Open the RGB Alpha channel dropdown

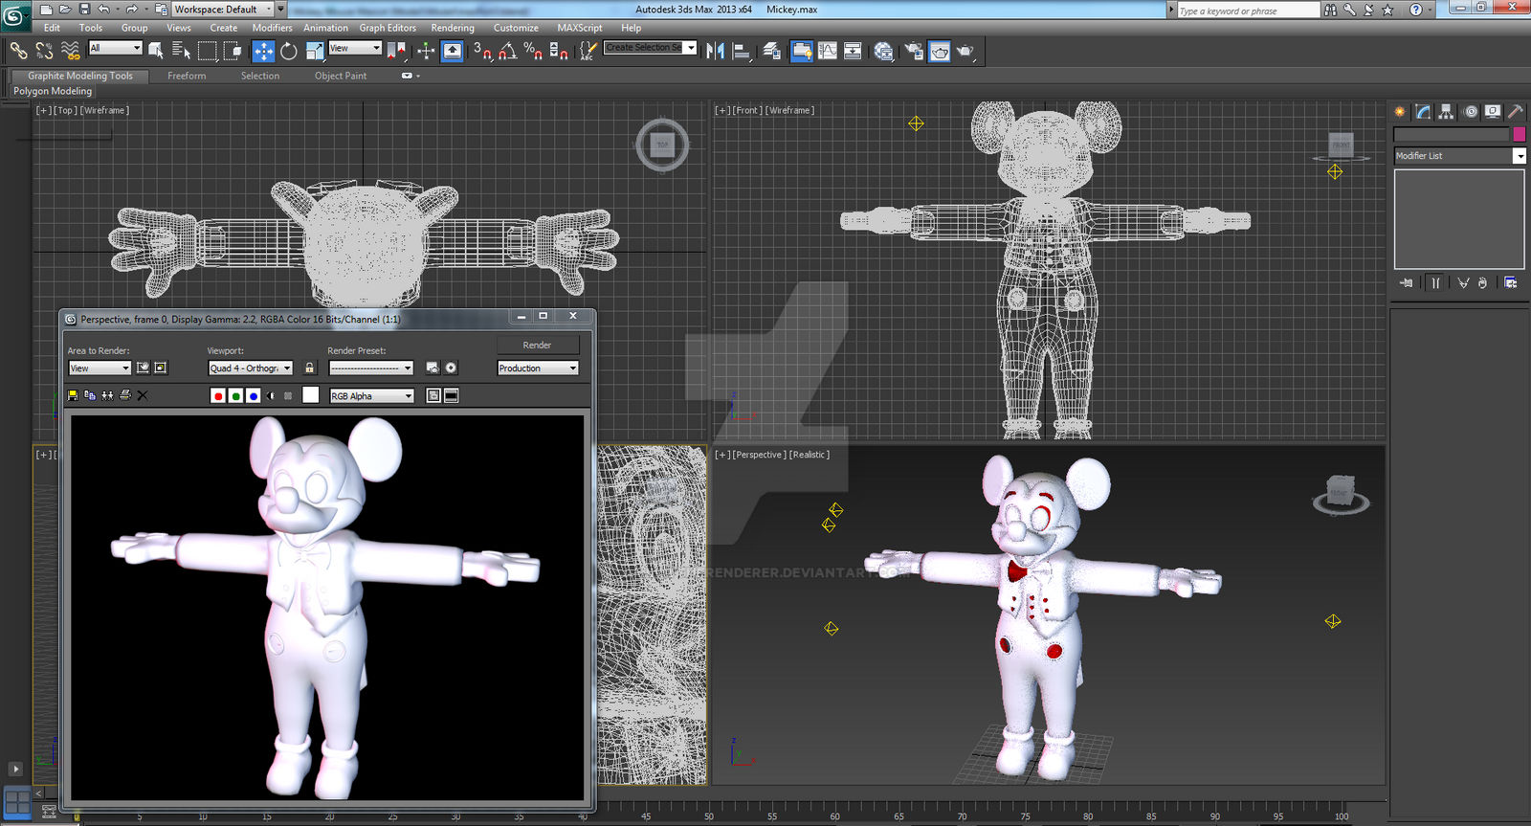point(371,395)
